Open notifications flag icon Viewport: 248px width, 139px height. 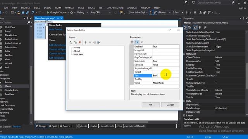[186, 3]
